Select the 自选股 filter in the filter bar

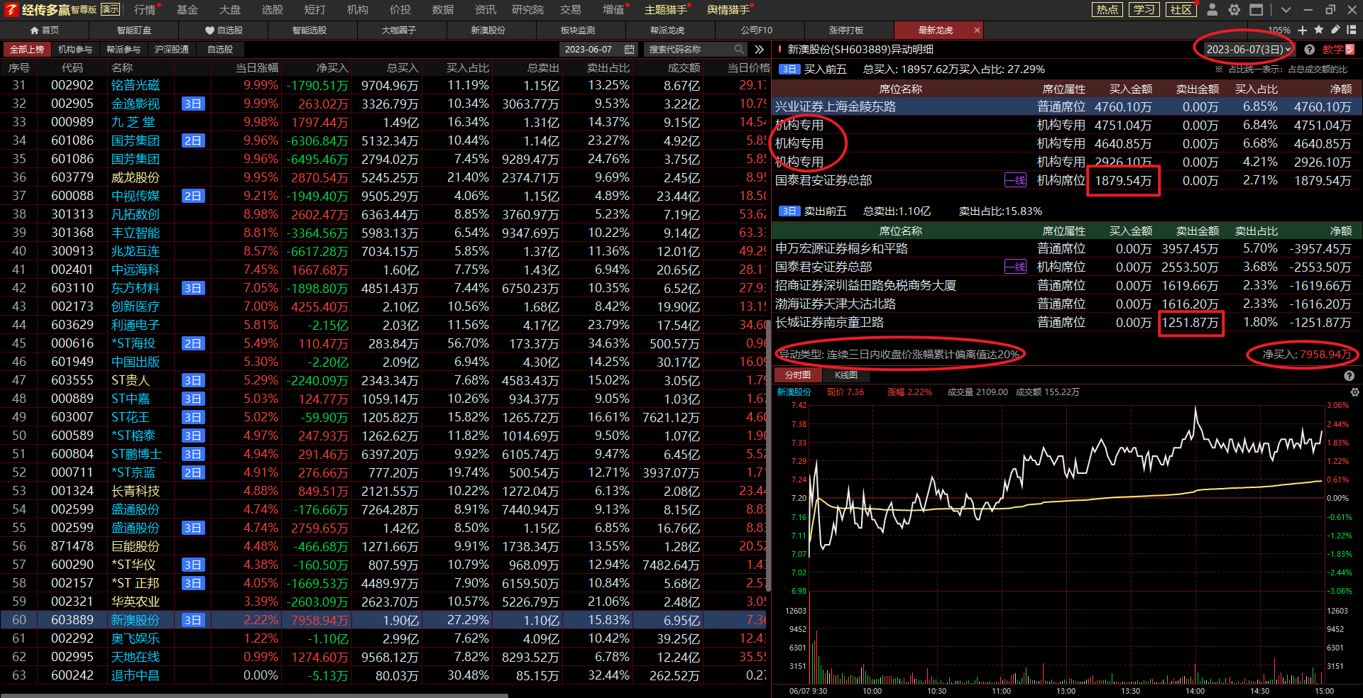coord(220,50)
